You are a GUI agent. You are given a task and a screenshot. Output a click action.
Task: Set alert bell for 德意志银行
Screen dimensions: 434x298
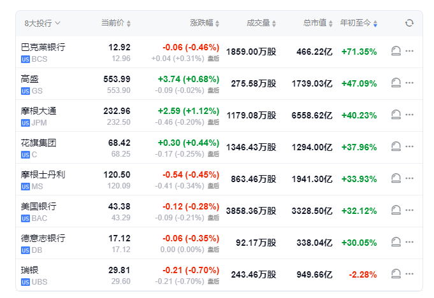396,242
